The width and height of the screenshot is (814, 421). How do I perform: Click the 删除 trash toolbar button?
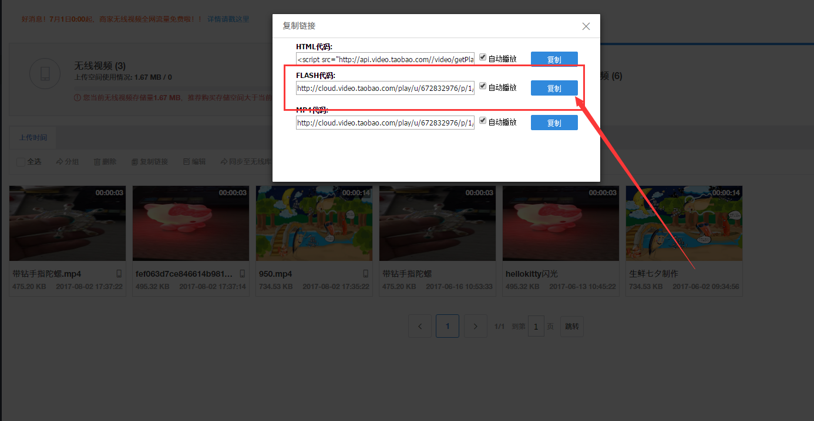pos(105,162)
